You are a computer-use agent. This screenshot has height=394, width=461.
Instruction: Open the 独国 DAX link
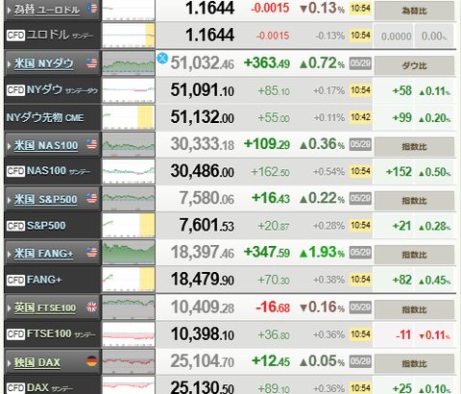37,362
